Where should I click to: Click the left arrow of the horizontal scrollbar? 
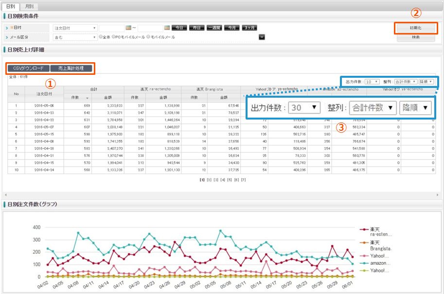6,195
